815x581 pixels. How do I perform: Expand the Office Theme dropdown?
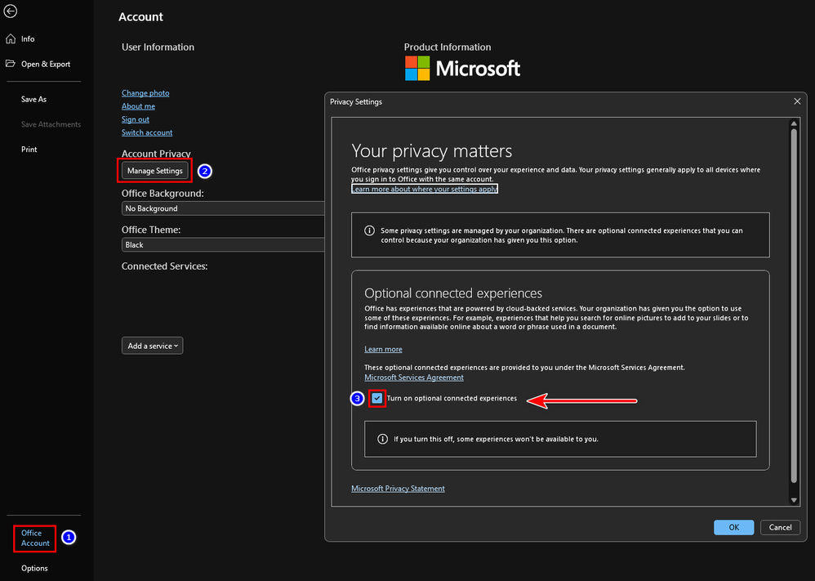(222, 244)
